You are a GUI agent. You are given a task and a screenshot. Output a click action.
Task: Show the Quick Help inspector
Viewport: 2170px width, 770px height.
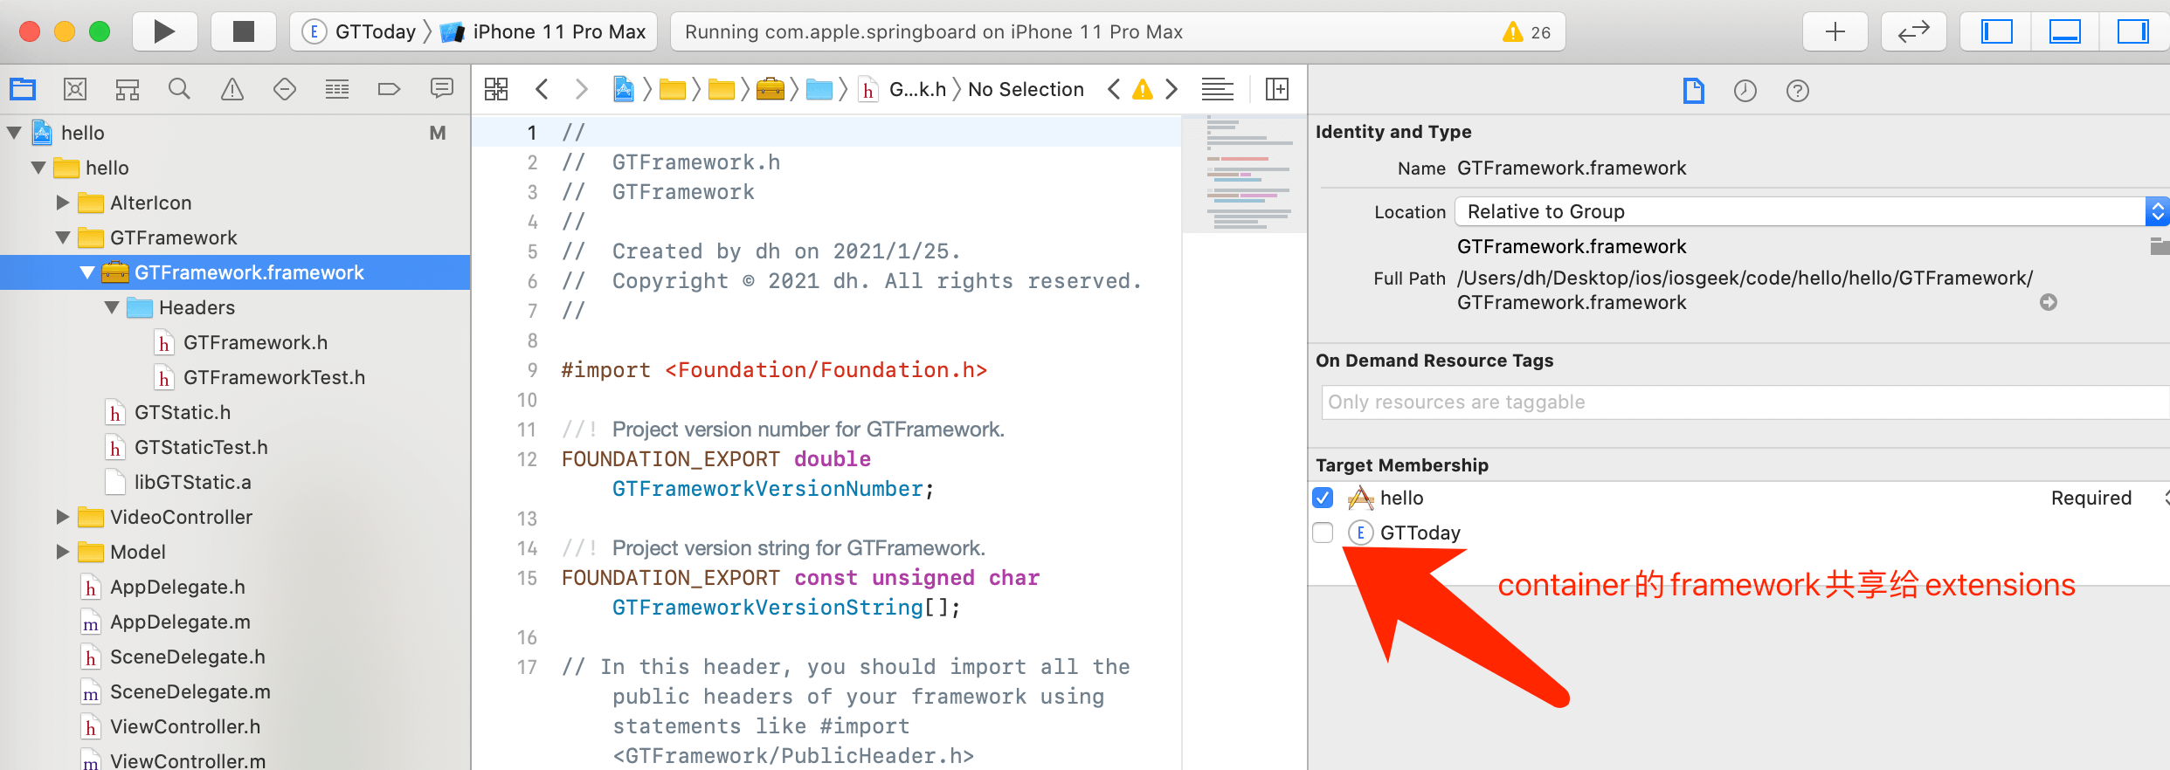(x=1798, y=91)
